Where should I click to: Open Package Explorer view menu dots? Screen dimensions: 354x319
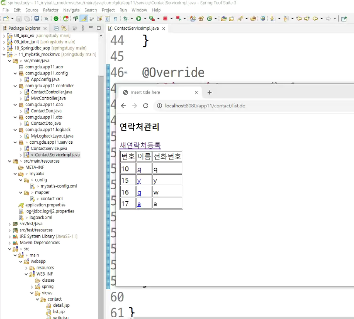83,28
